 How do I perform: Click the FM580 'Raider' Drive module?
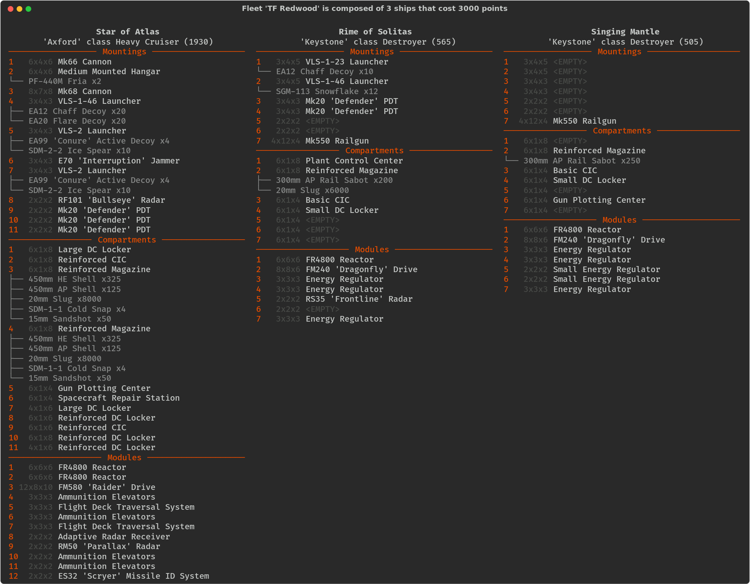tap(106, 487)
